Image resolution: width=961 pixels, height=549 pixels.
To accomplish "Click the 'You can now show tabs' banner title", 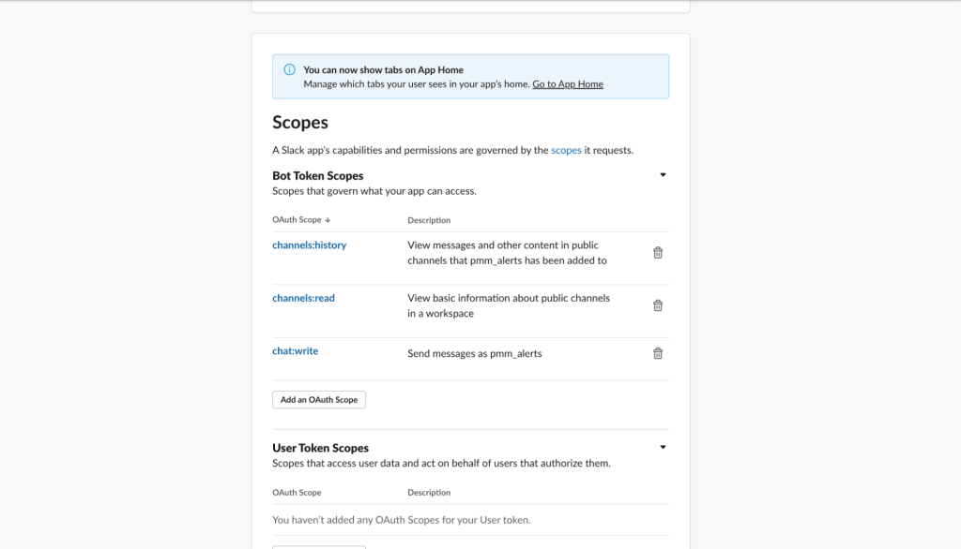I will click(383, 70).
